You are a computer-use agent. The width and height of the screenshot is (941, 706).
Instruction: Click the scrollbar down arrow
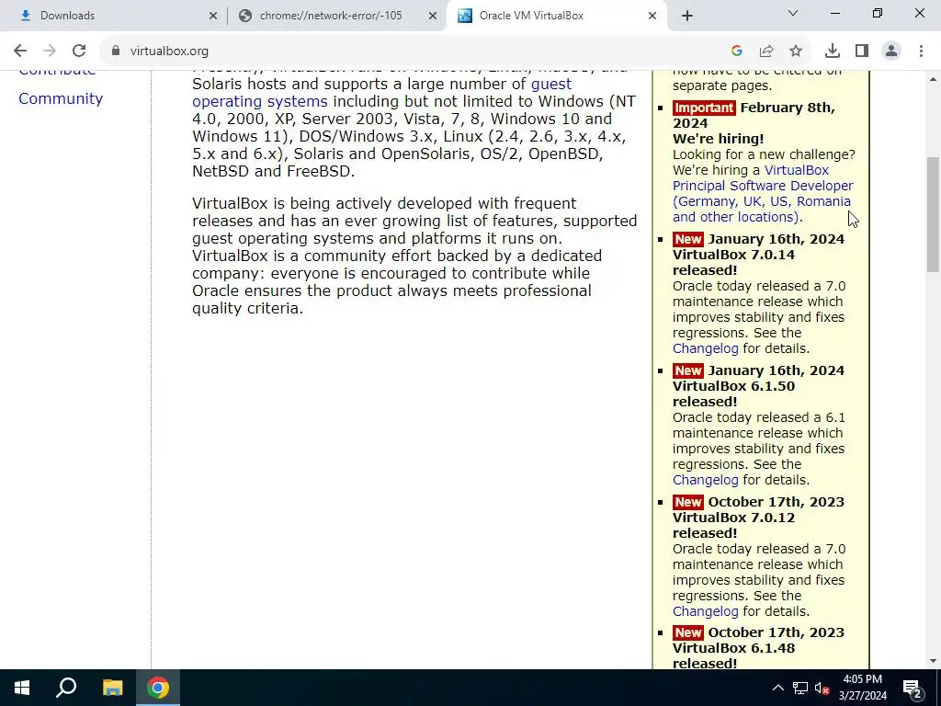[x=934, y=661]
